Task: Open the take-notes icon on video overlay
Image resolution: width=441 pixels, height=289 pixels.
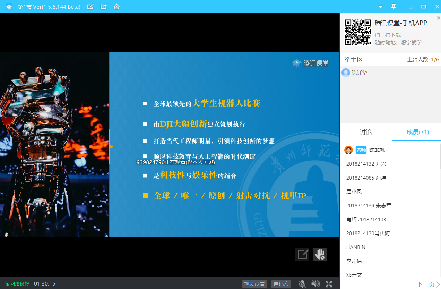Action: pyautogui.click(x=302, y=255)
